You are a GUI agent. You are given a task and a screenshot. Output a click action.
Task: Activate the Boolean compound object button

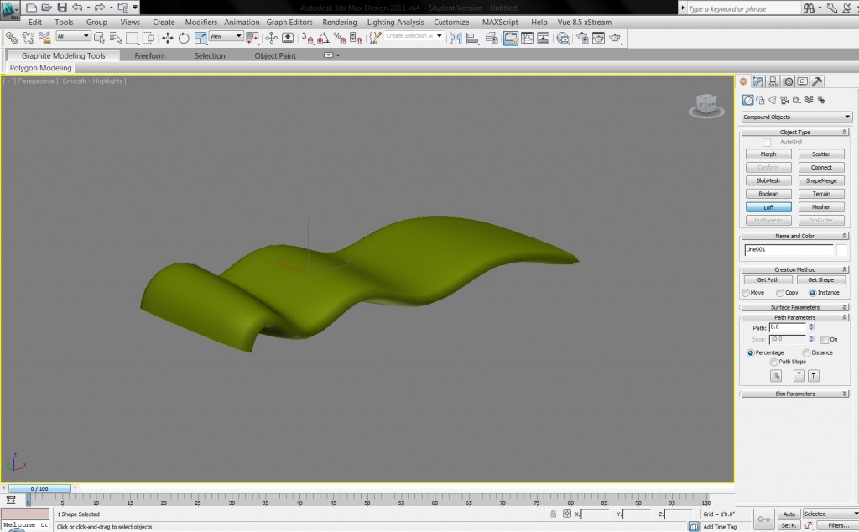point(768,193)
